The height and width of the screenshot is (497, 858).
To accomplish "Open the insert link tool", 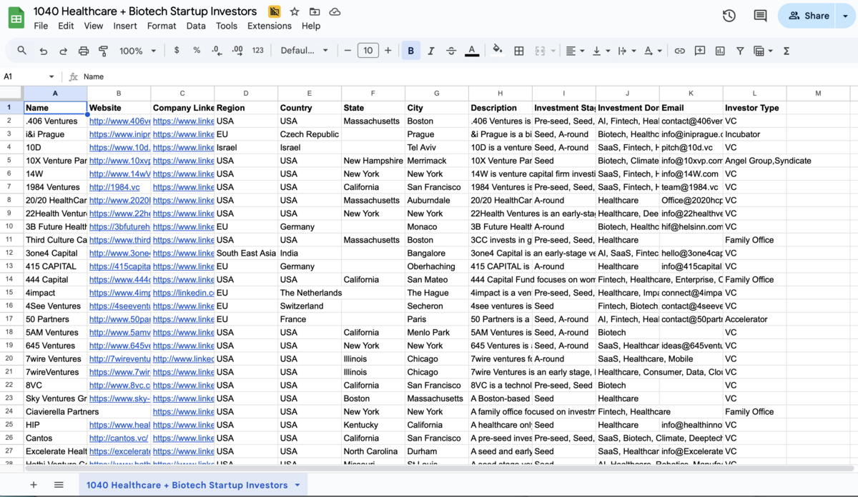I will tap(679, 51).
